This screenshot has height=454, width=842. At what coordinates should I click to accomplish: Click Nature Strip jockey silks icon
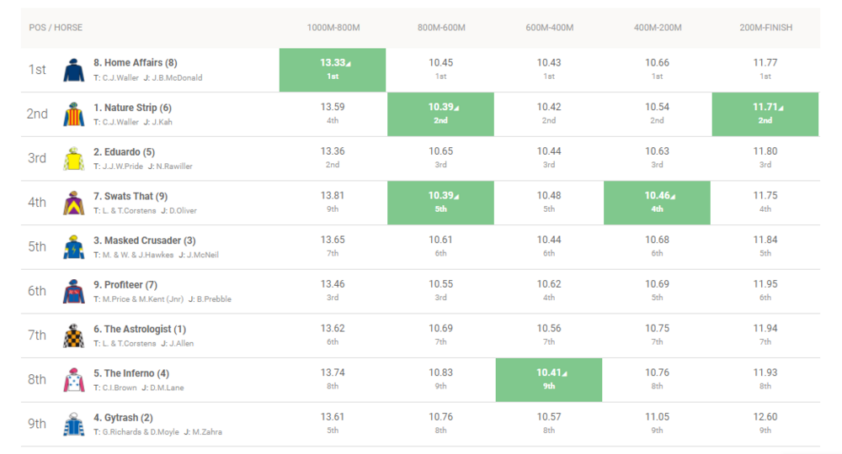74,114
